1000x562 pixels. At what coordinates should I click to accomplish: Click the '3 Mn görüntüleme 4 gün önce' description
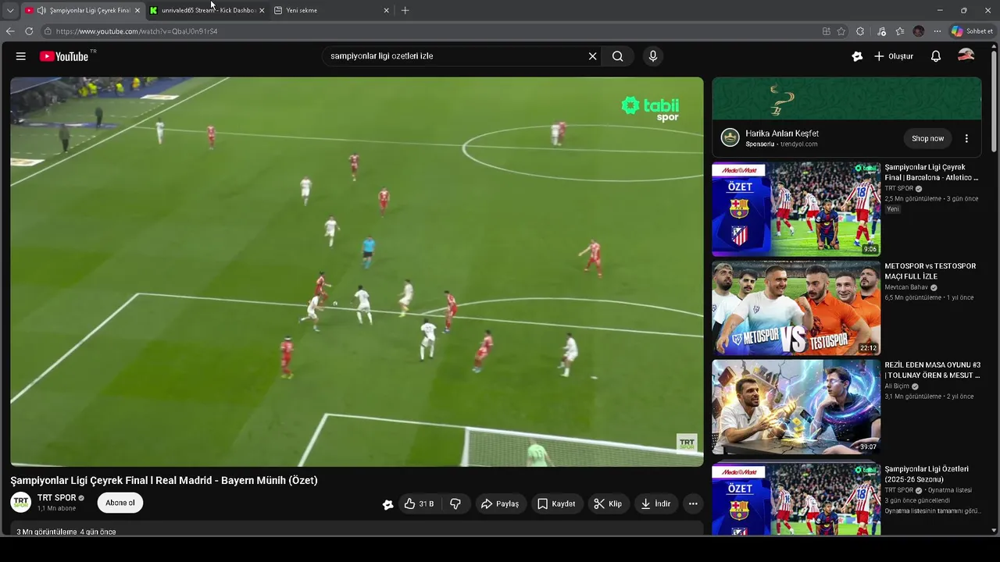(x=66, y=532)
